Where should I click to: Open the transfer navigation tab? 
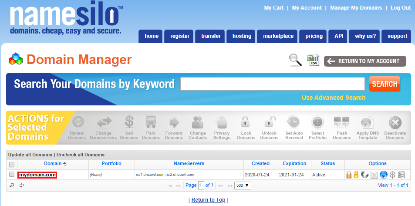click(210, 36)
